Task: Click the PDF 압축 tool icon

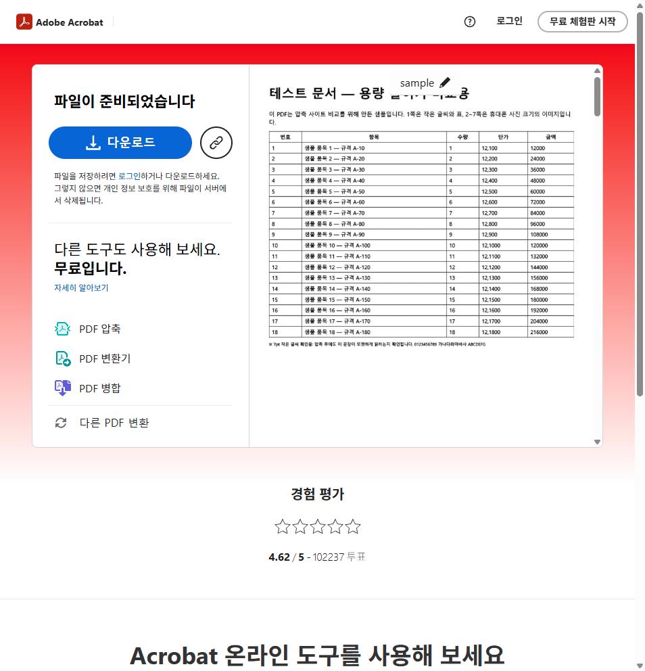Action: (x=62, y=329)
